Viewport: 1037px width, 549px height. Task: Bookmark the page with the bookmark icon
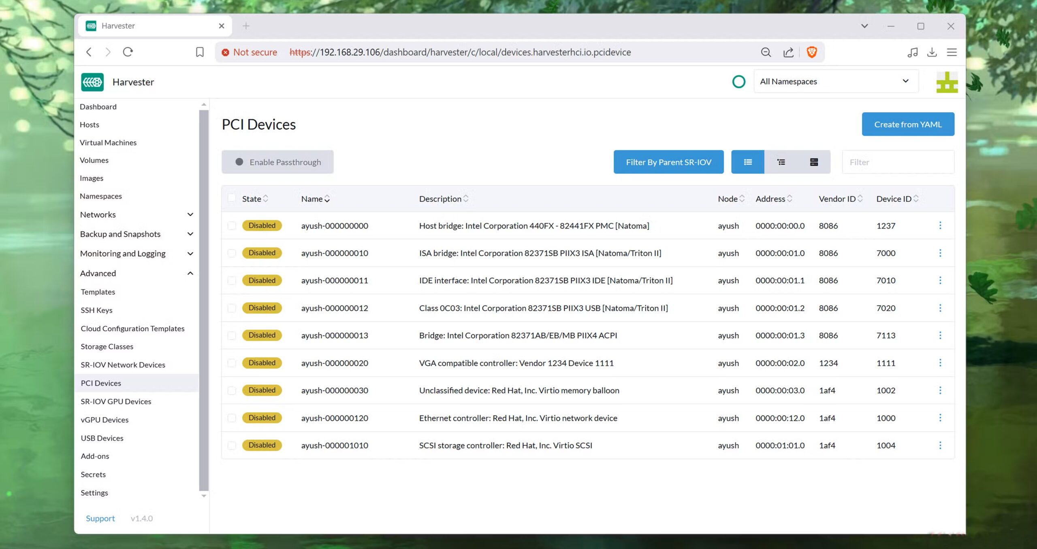click(x=200, y=52)
